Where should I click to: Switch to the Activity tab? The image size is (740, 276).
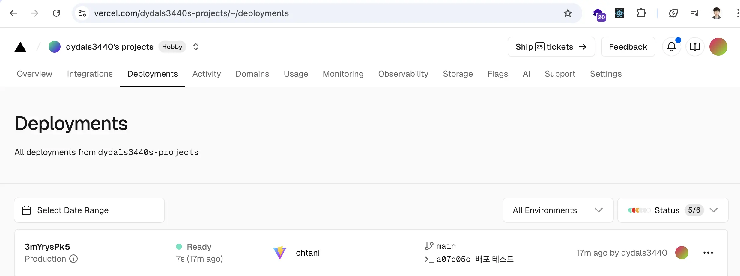coord(207,74)
